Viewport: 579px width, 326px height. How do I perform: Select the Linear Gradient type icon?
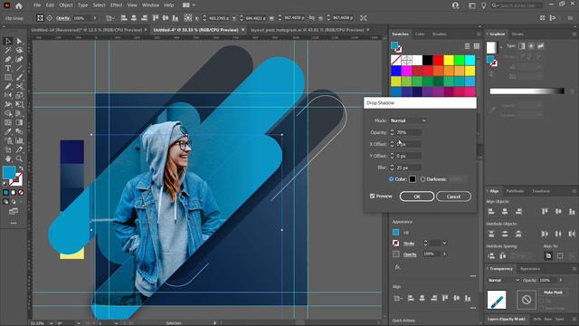click(522, 46)
